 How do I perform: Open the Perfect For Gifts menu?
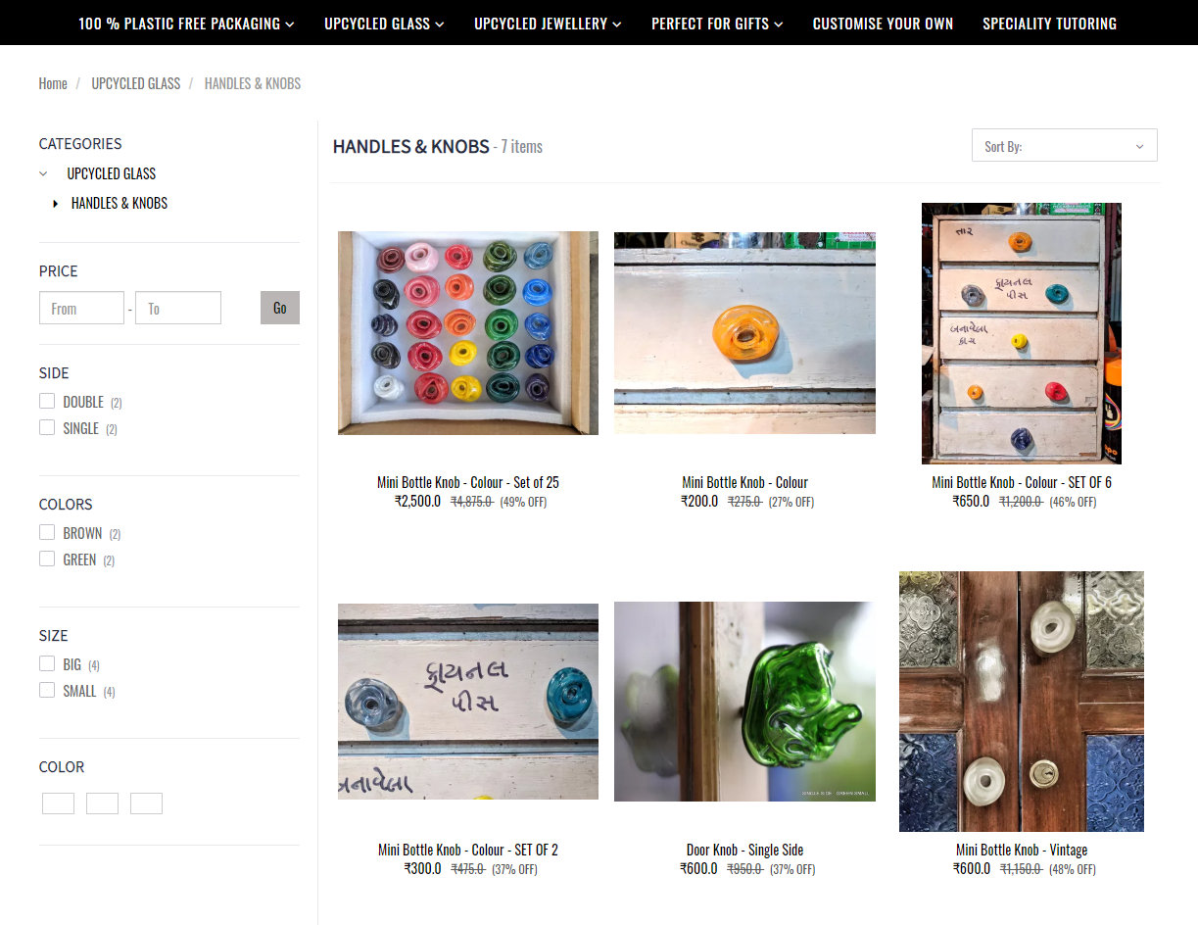click(x=717, y=24)
